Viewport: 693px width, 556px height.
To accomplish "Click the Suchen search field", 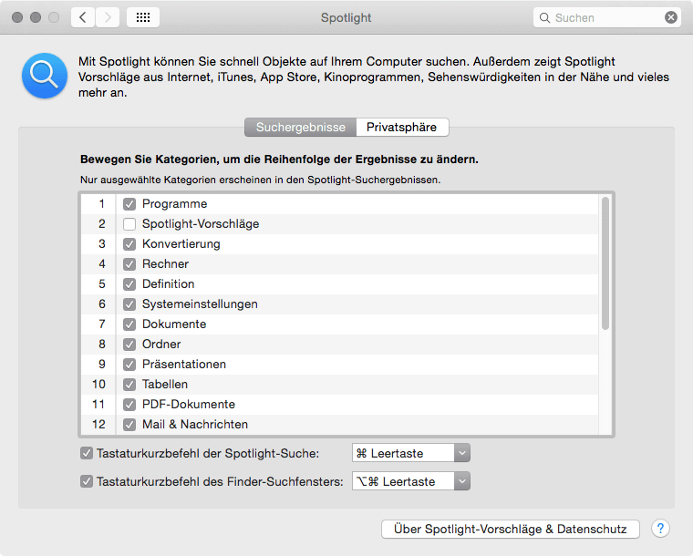I will [606, 17].
